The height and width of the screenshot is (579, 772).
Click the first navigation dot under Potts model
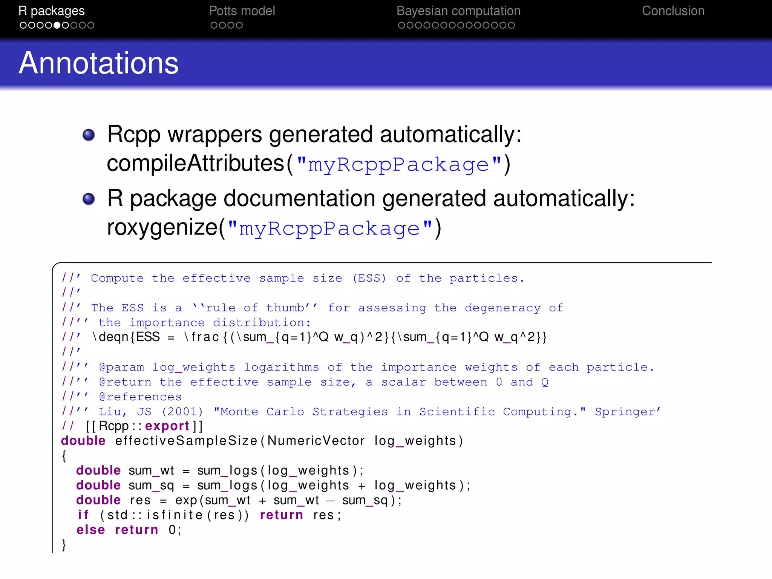tap(214, 25)
